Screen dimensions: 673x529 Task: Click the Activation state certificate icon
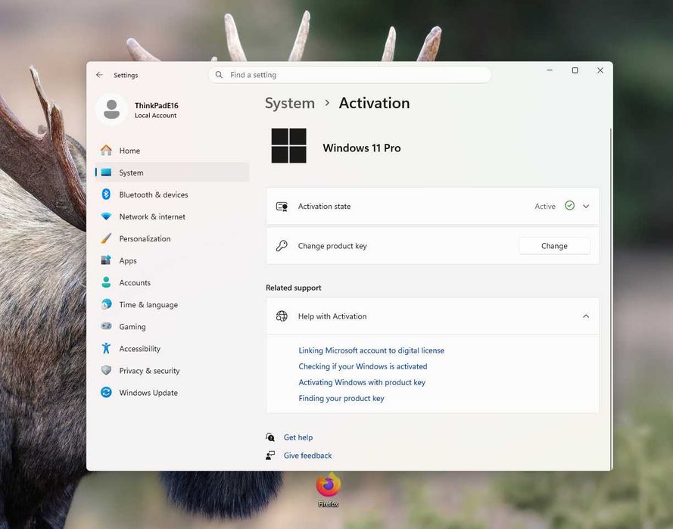click(282, 207)
